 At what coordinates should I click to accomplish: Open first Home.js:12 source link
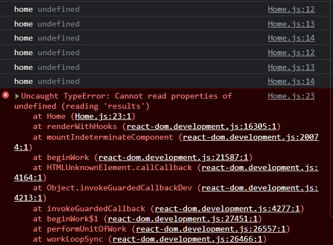click(291, 9)
